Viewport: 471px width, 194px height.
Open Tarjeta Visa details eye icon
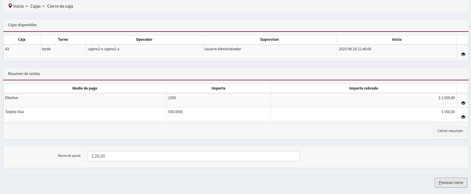click(463, 117)
